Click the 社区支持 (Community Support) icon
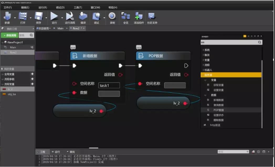 pos(152,16)
